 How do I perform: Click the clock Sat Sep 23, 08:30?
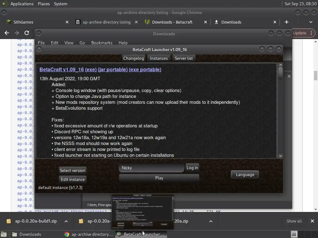301,4
